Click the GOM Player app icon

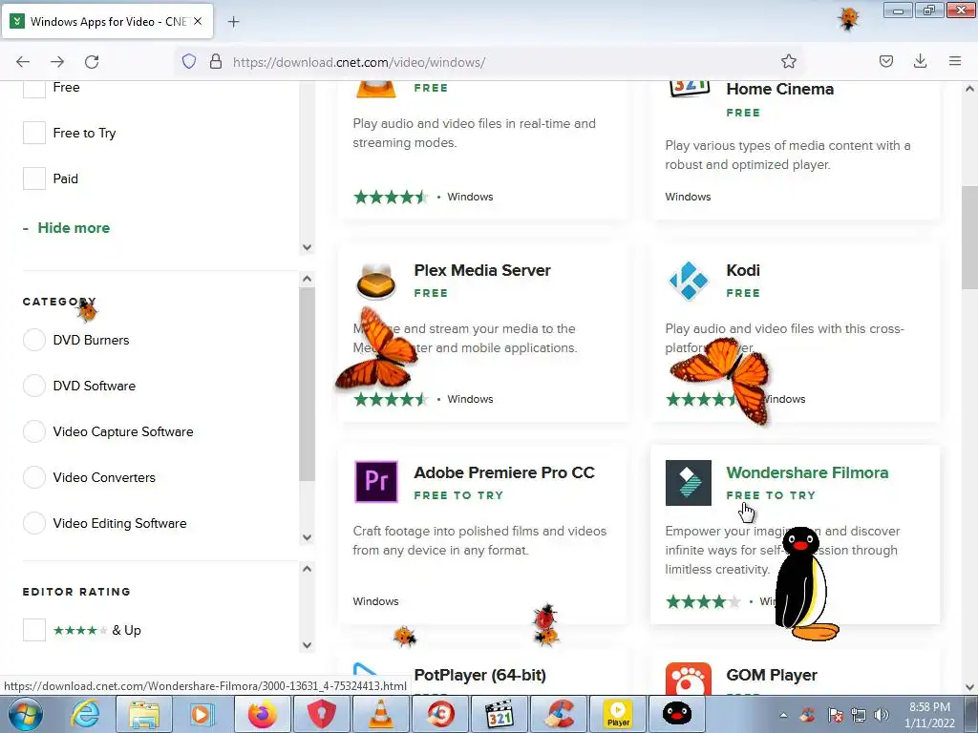pos(689,680)
